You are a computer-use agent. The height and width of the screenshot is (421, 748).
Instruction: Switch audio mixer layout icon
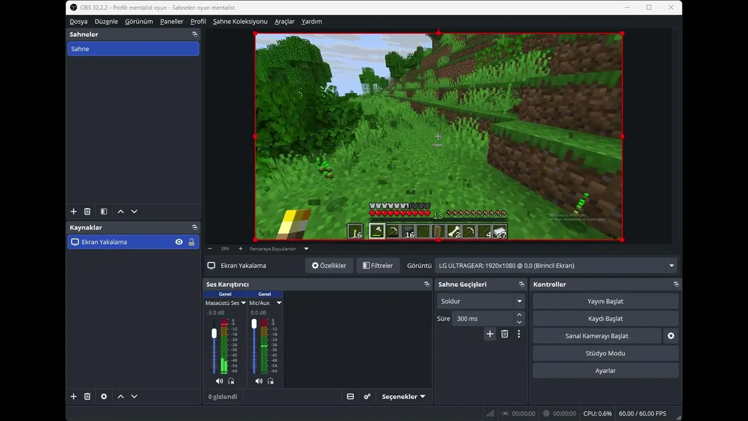point(351,396)
